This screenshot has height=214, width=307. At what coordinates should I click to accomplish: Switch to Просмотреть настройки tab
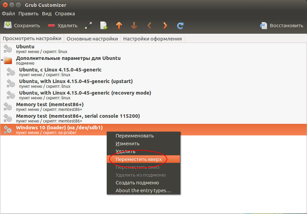[x=32, y=39]
